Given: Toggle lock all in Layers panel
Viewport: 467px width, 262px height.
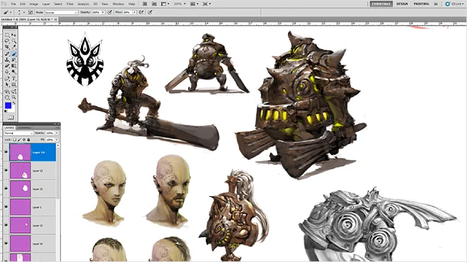Looking at the screenshot, I should click(x=29, y=140).
